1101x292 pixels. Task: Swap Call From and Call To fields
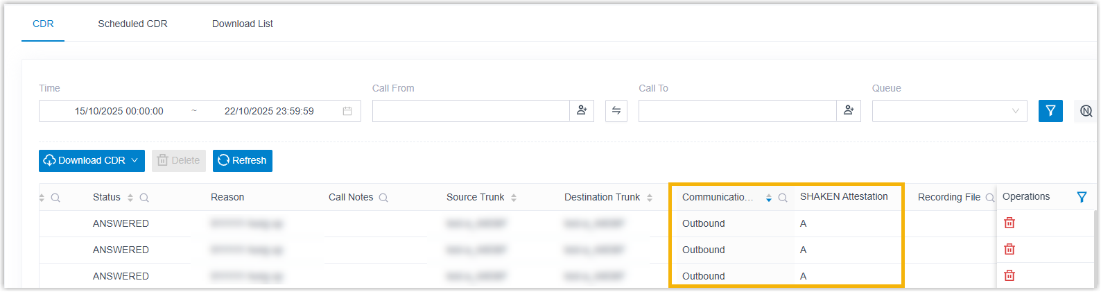pos(616,111)
